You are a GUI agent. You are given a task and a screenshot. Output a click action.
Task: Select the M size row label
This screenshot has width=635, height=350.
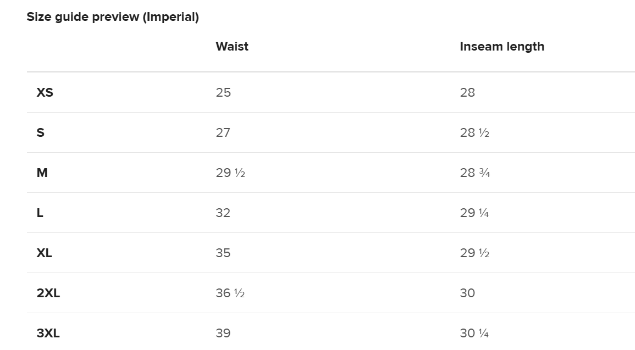pos(42,173)
